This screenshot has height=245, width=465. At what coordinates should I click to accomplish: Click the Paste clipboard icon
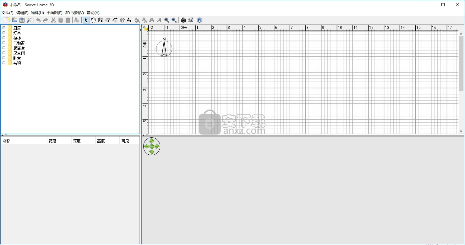point(68,20)
